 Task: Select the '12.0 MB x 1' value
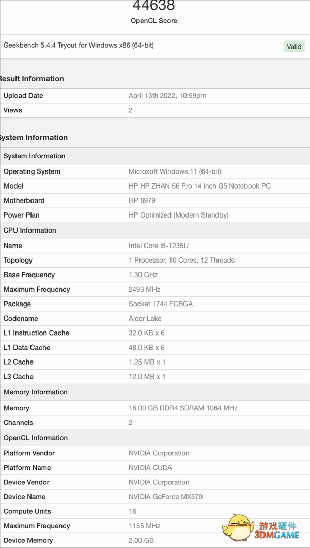coord(147,377)
